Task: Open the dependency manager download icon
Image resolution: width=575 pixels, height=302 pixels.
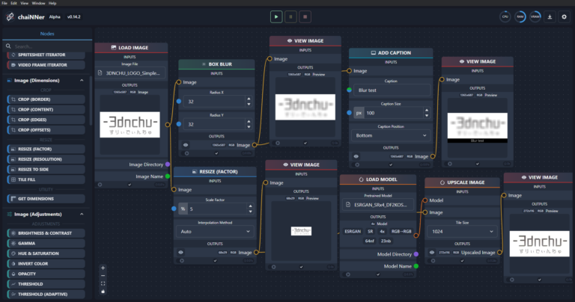Action: (550, 17)
